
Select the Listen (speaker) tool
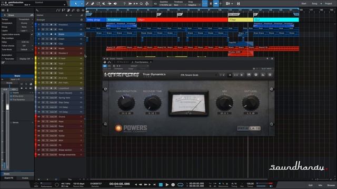coord(115,4)
